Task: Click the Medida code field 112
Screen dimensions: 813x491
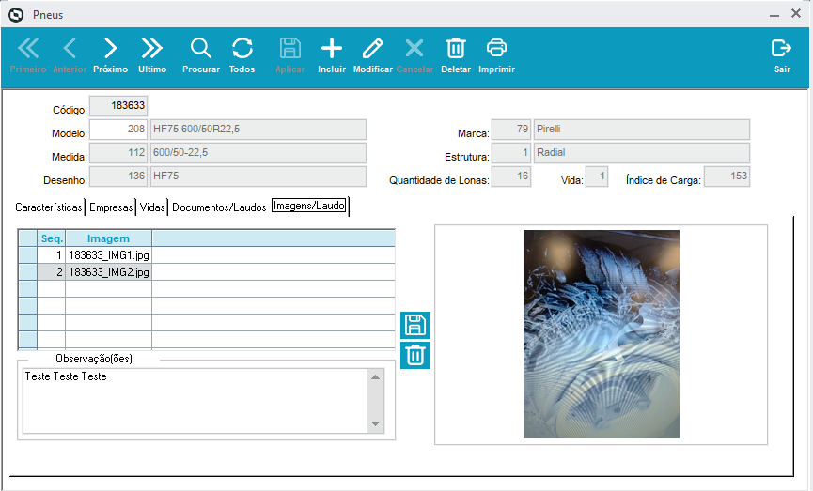Action: (118, 153)
